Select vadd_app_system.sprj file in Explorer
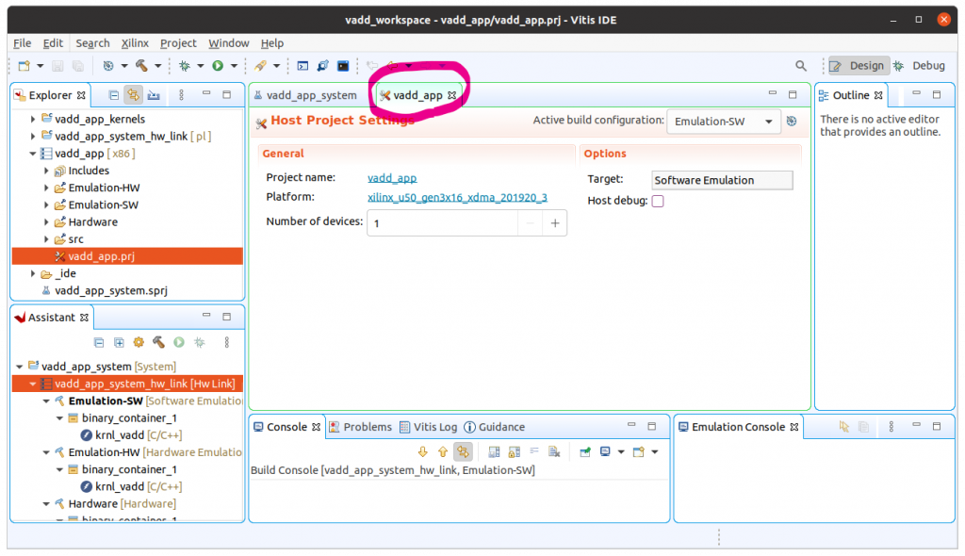 110,290
